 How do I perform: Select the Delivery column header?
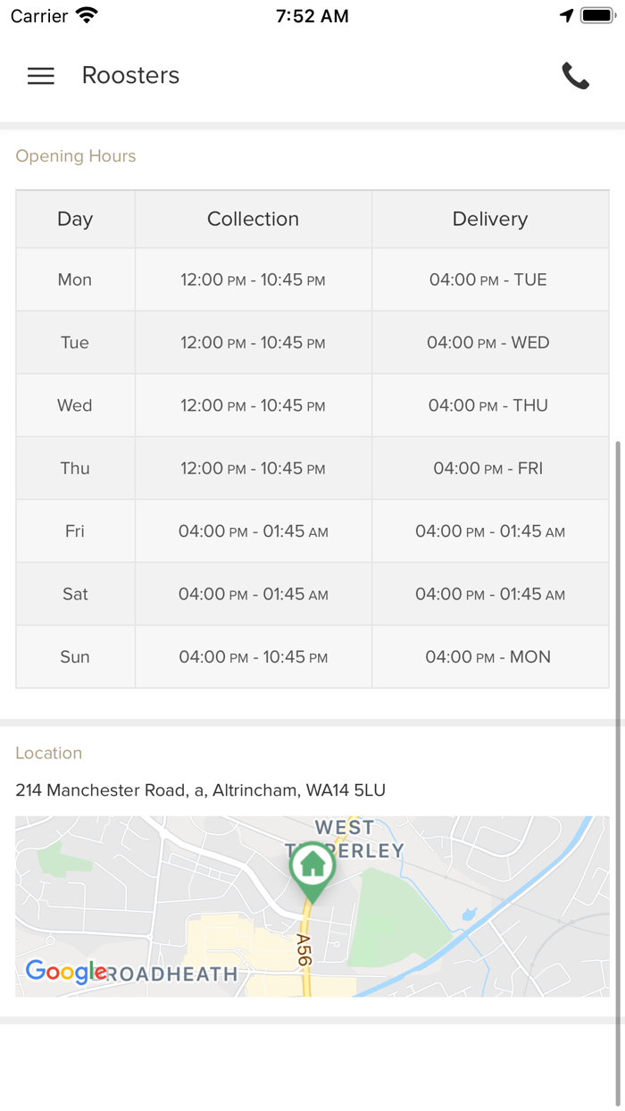tap(489, 219)
